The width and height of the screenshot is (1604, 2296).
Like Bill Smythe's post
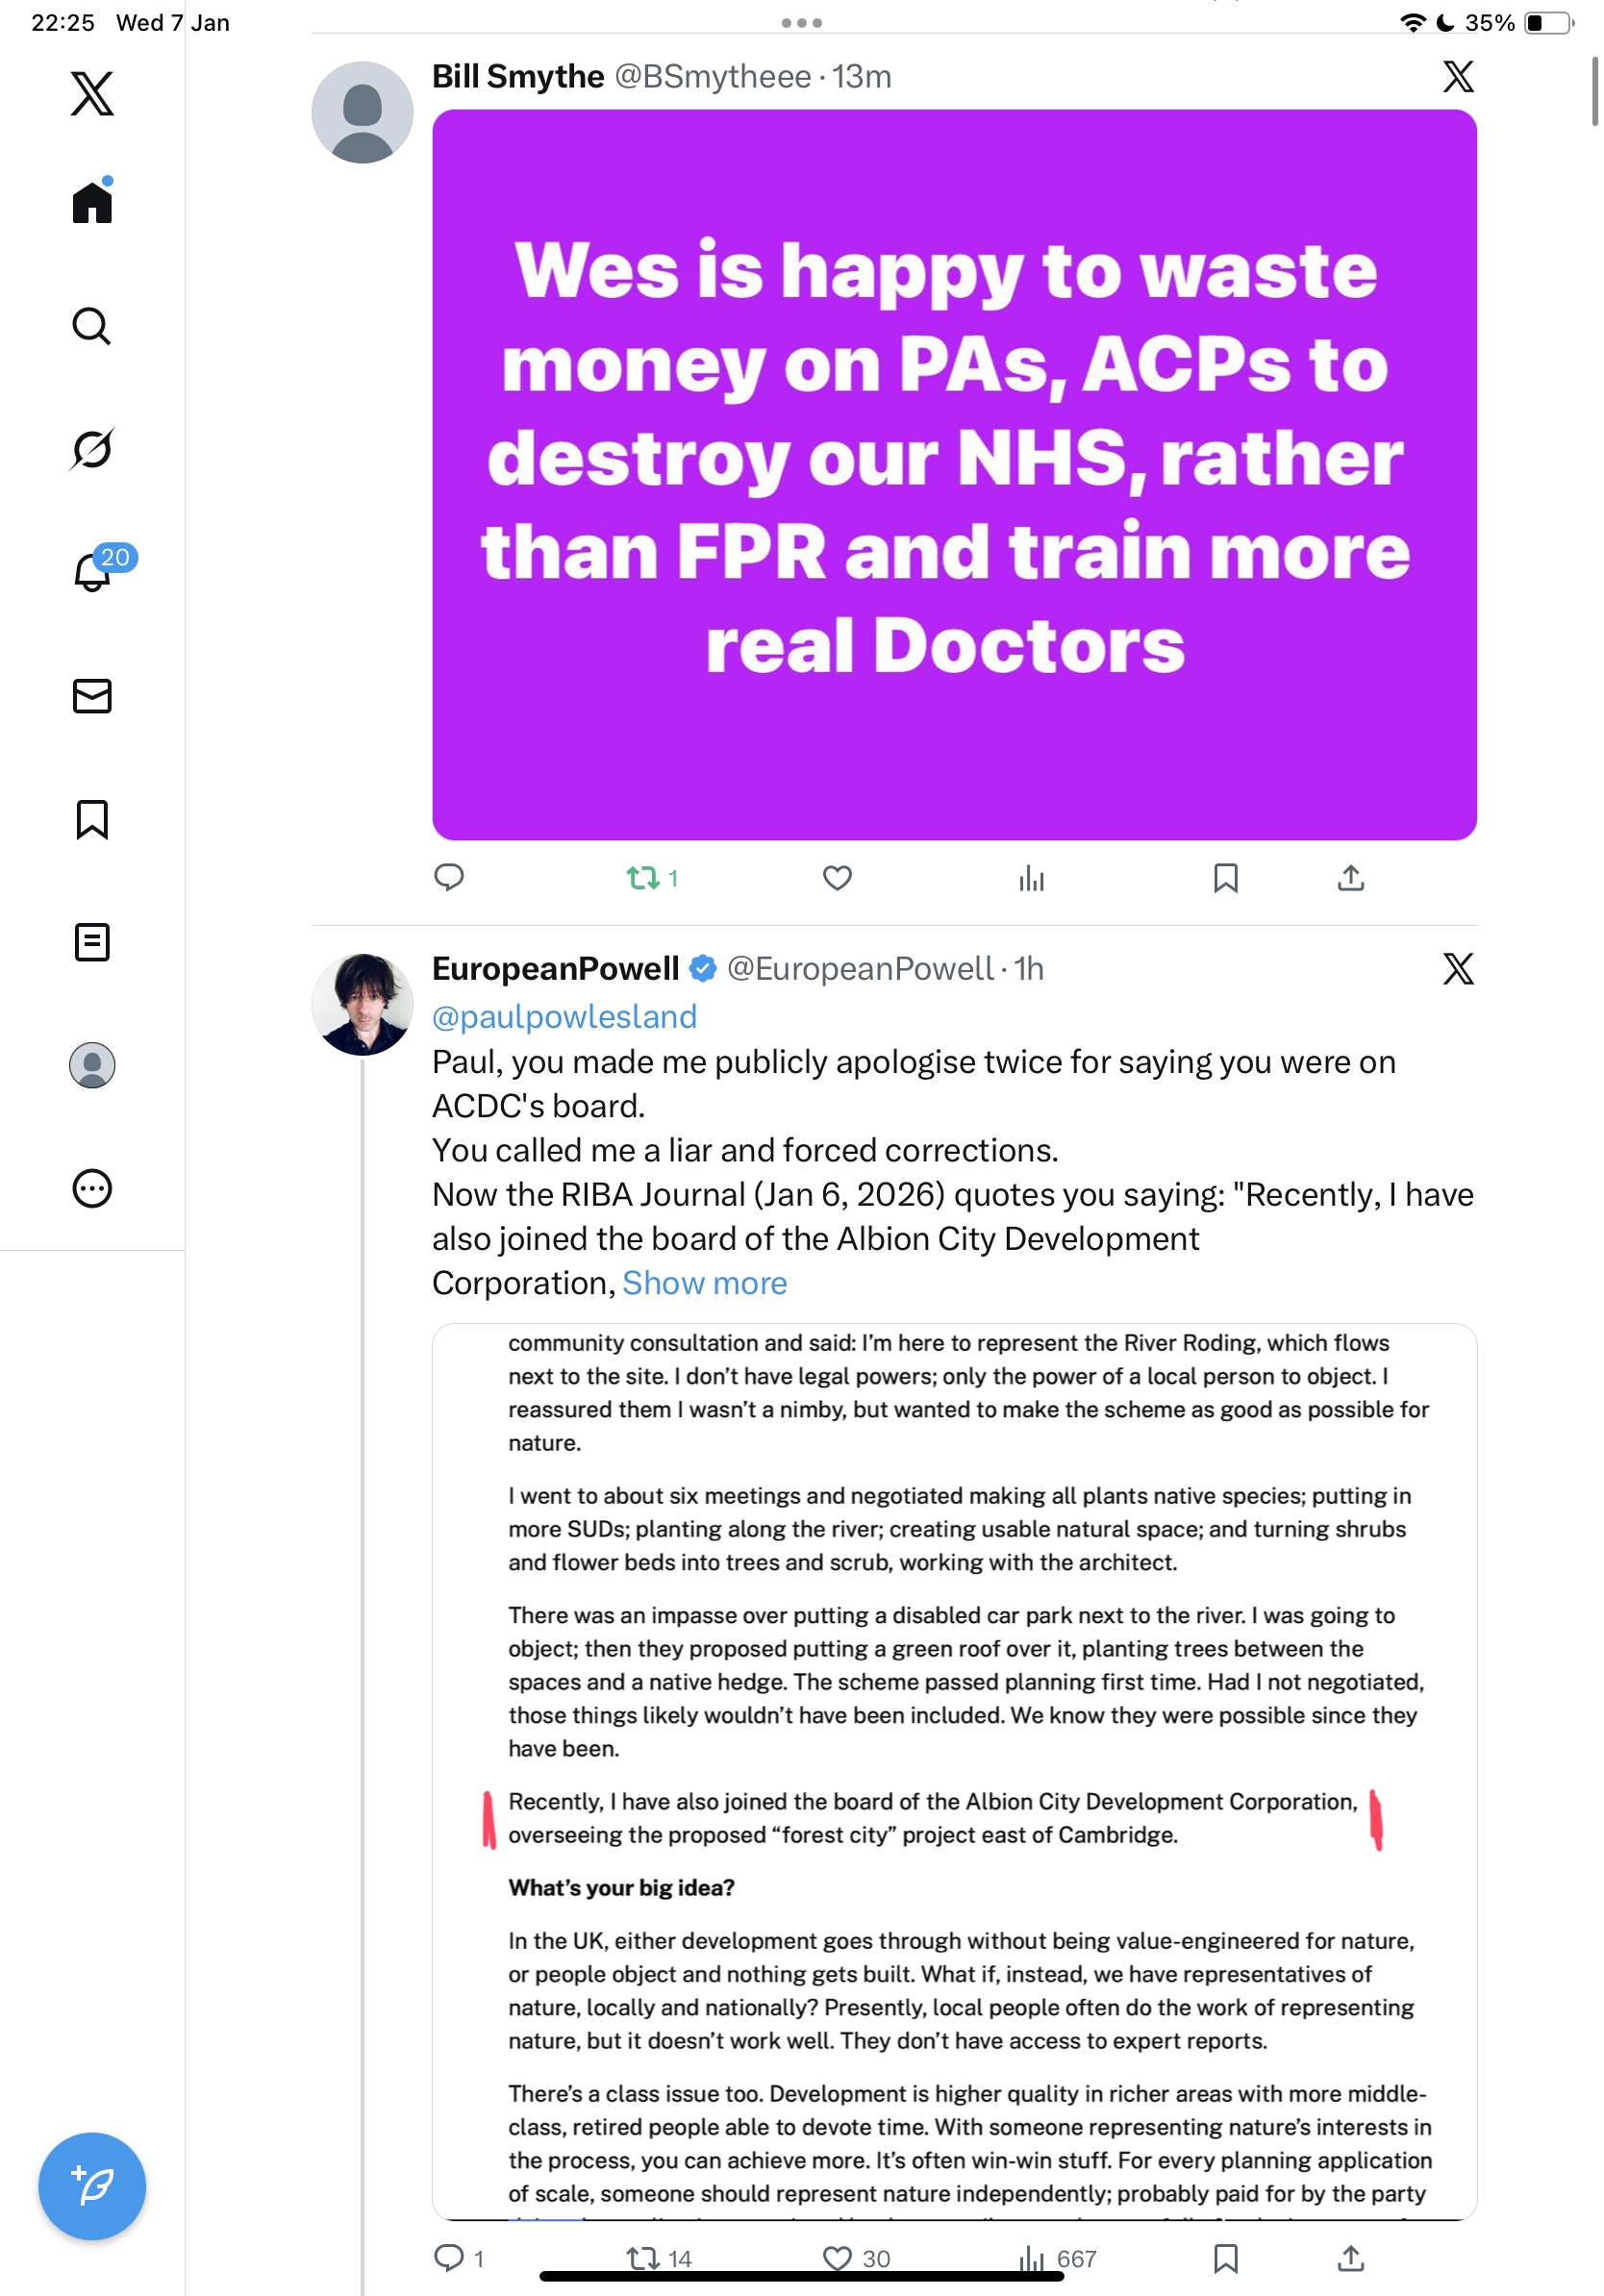[x=837, y=878]
